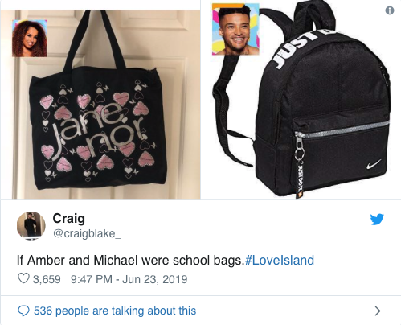View the Nike backpack photo
The width and height of the screenshot is (401, 325).
301,100
